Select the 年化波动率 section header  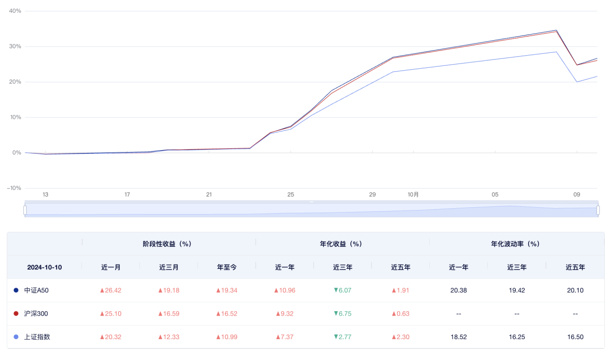click(517, 244)
